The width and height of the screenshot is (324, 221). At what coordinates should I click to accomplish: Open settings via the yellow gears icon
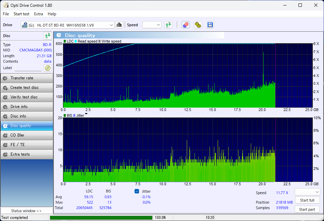[198, 25]
